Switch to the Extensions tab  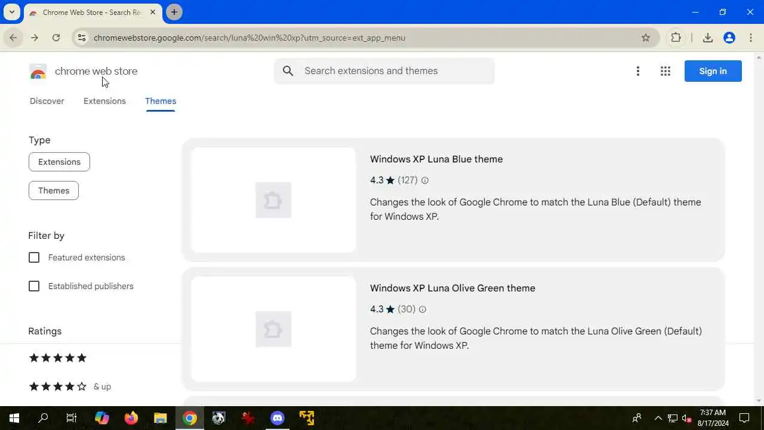(x=104, y=101)
